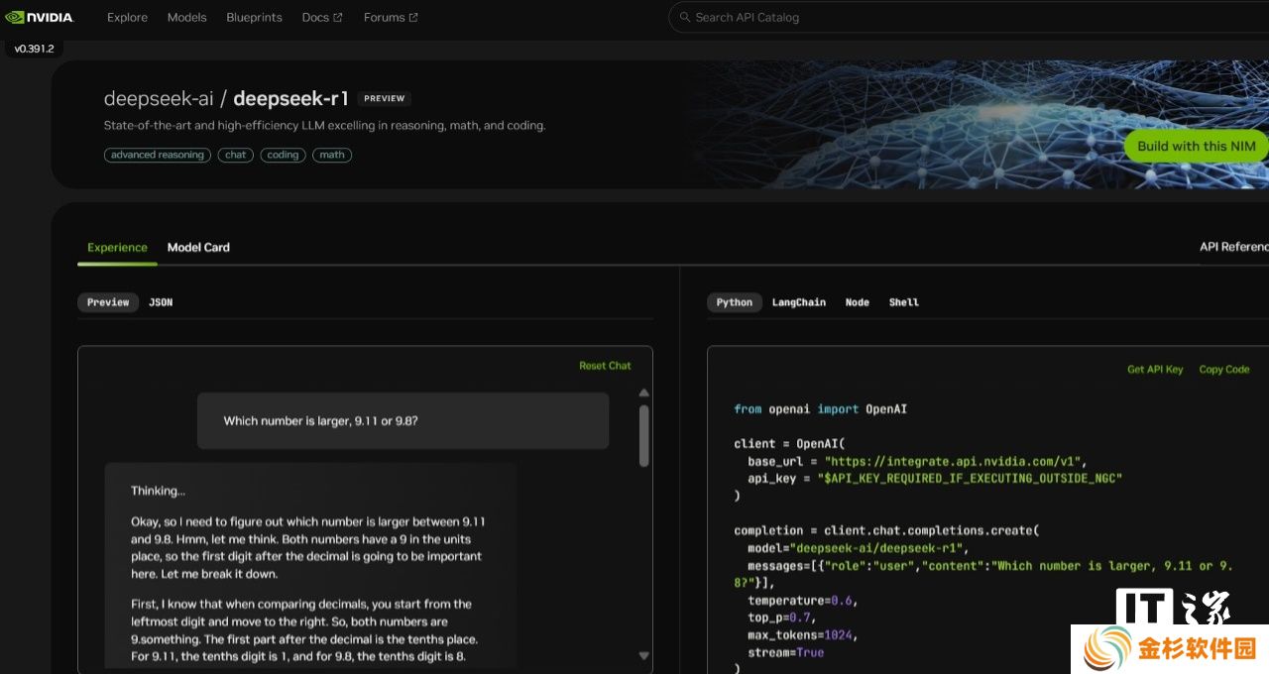Image resolution: width=1269 pixels, height=674 pixels.
Task: Open the API Reference tab
Action: coord(1234,247)
